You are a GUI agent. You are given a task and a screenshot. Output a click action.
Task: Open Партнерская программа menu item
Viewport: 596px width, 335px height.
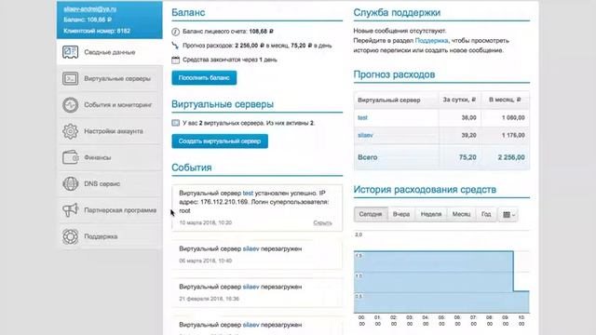110,210
